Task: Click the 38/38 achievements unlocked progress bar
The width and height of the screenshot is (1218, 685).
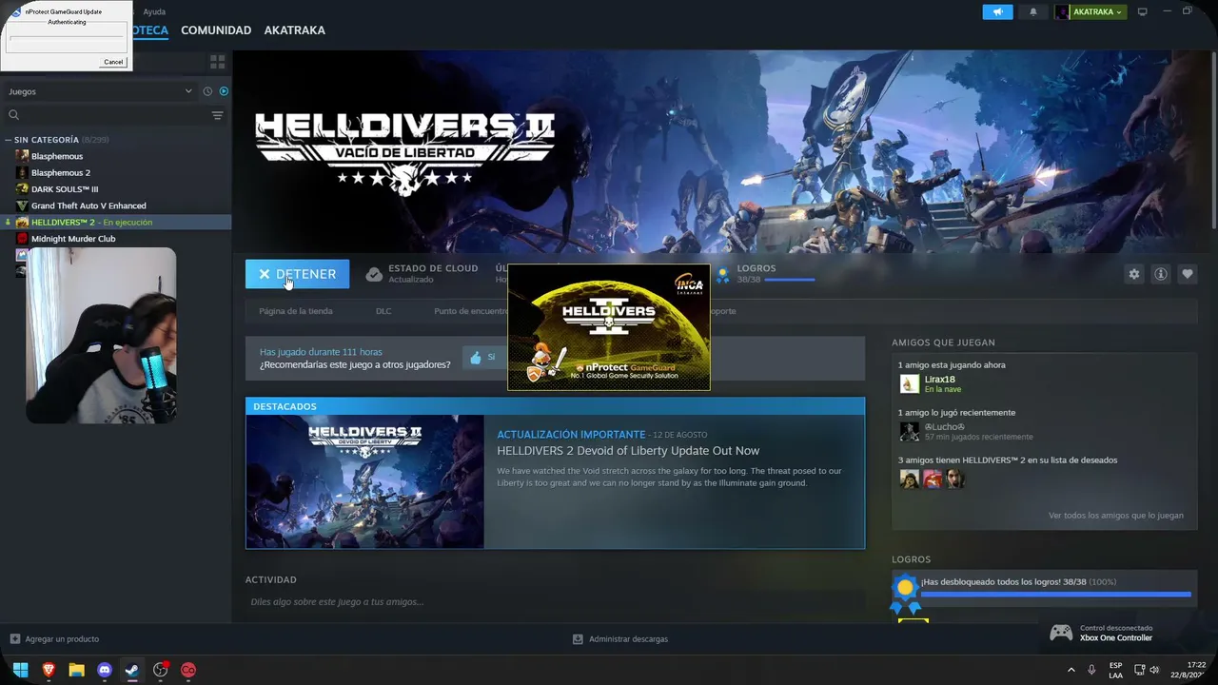Action: [x=1055, y=595]
